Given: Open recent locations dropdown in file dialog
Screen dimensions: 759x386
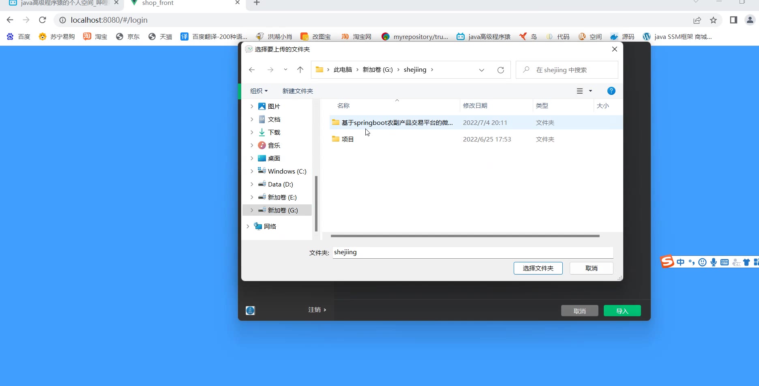Looking at the screenshot, I should [x=285, y=70].
